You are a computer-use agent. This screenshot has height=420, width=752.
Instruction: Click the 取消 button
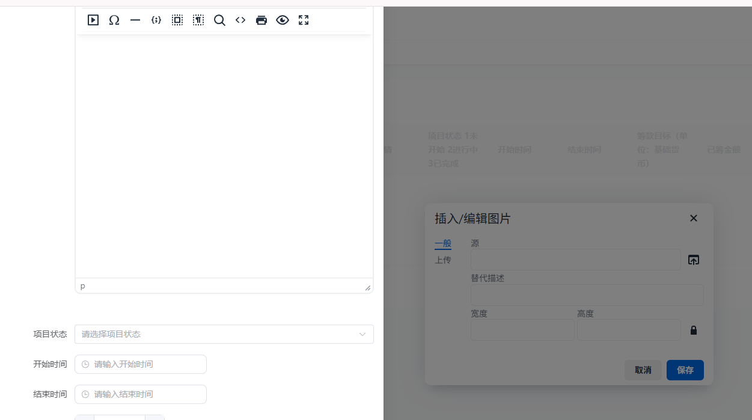pyautogui.click(x=643, y=370)
